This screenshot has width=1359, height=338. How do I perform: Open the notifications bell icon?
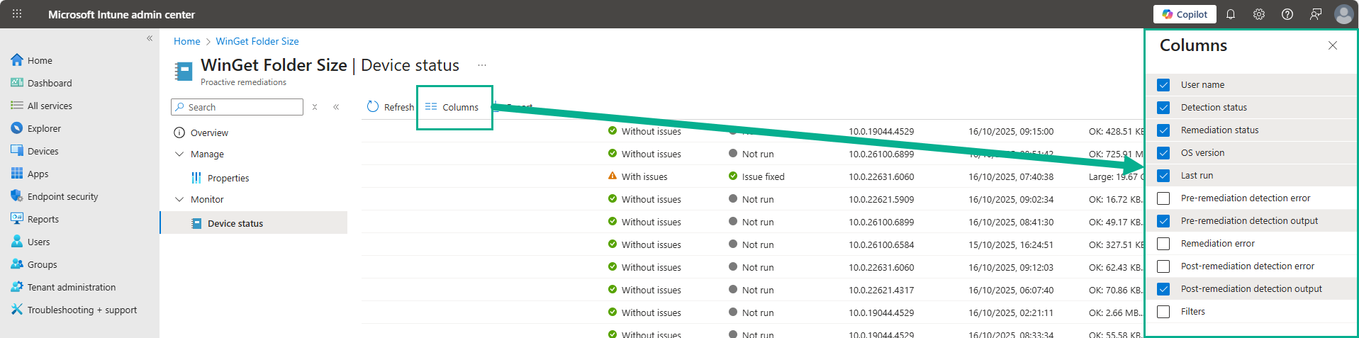tap(1231, 14)
